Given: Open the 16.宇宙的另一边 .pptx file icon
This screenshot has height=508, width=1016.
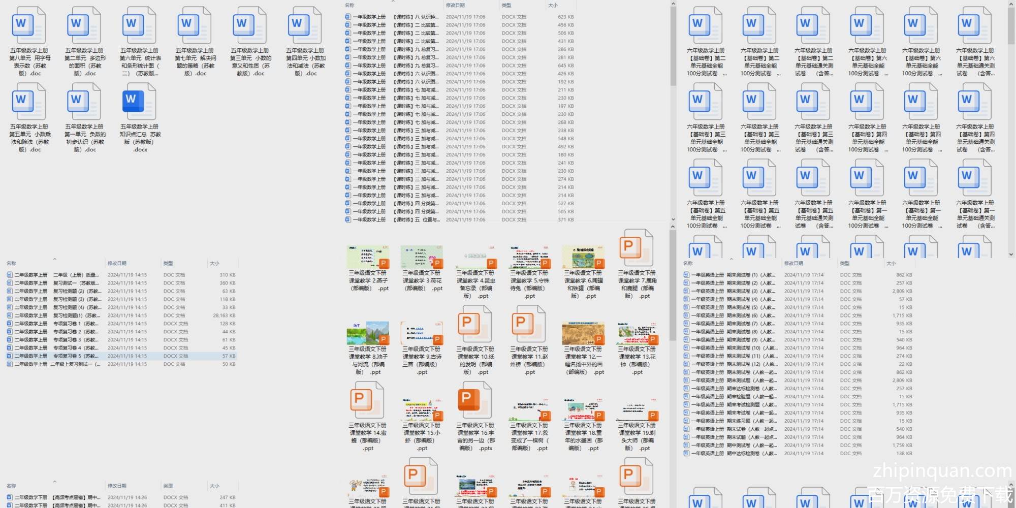Looking at the screenshot, I should tap(474, 400).
